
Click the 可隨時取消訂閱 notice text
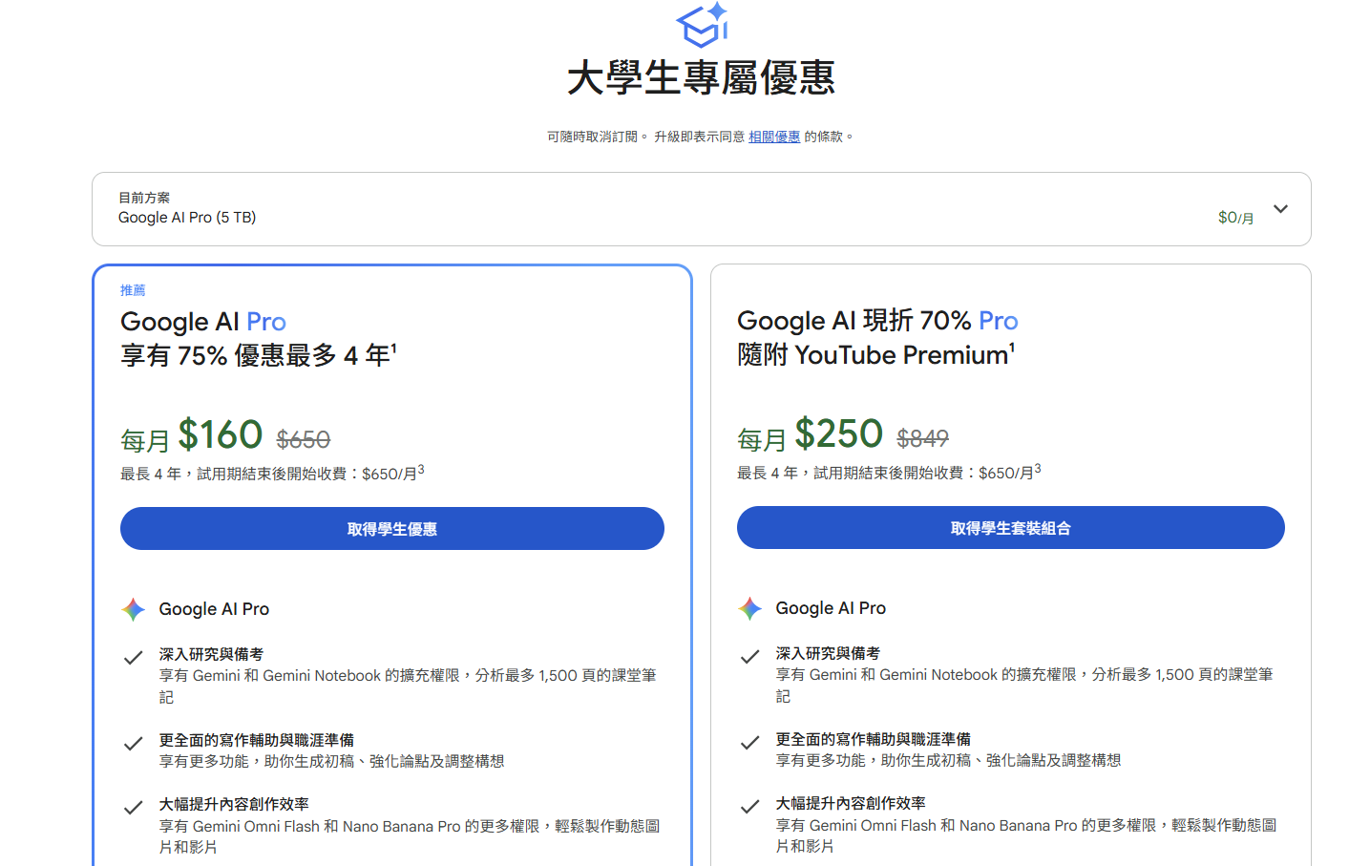pos(599,137)
